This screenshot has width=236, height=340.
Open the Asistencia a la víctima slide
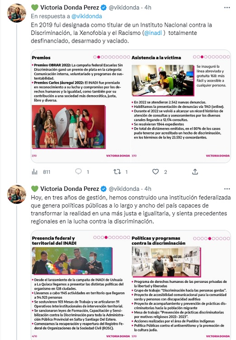click(x=181, y=106)
